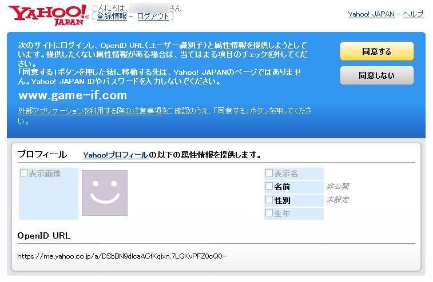
Task: Click the プロフィール heading
Action: tap(42, 154)
